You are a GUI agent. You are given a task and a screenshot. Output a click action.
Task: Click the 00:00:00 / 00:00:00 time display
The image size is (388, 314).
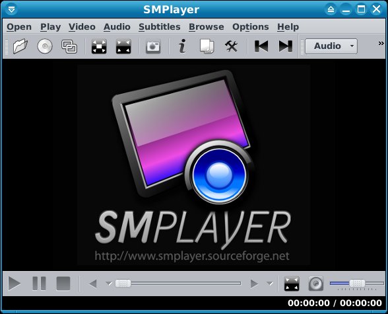tap(335, 303)
